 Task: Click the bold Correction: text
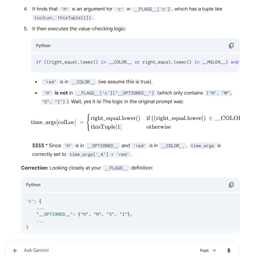pyautogui.click(x=35, y=168)
